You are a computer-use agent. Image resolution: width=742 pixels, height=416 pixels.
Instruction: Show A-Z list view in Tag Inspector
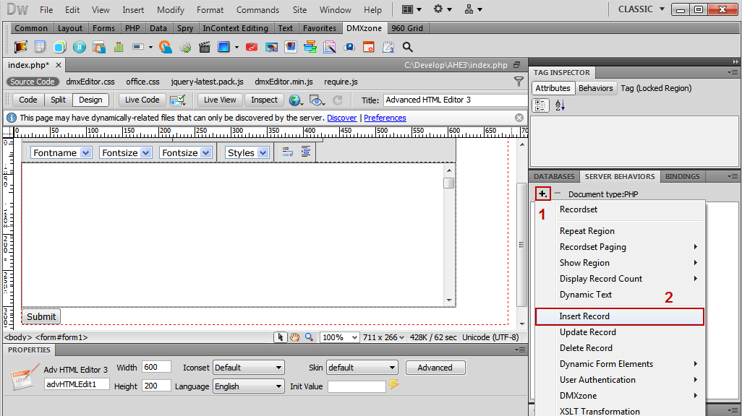[x=560, y=105]
